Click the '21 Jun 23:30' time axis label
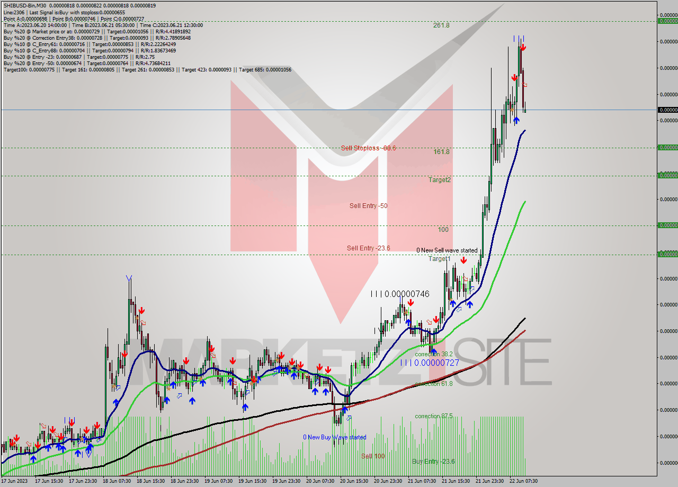 click(490, 481)
